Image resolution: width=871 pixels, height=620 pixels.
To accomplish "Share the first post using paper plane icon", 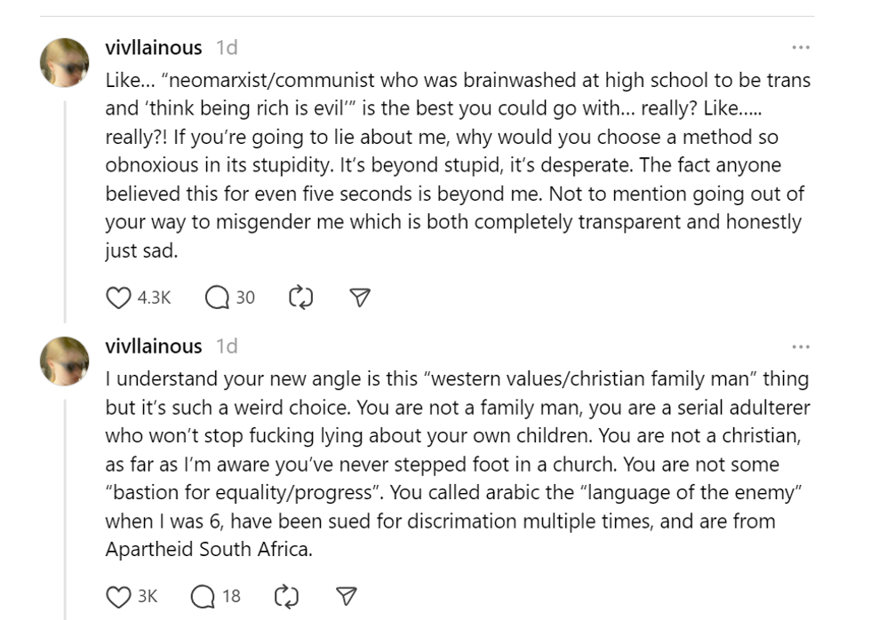I will (359, 298).
